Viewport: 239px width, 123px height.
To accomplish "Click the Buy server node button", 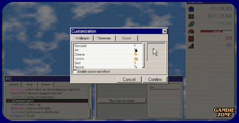I will [x=122, y=101].
